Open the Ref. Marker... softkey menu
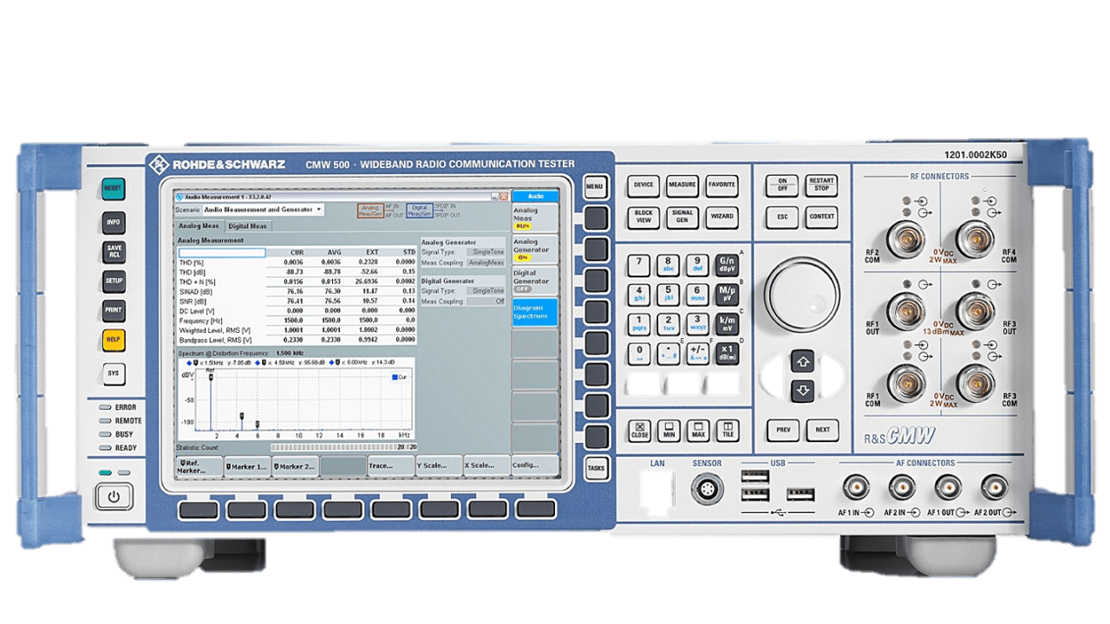 pyautogui.click(x=199, y=466)
